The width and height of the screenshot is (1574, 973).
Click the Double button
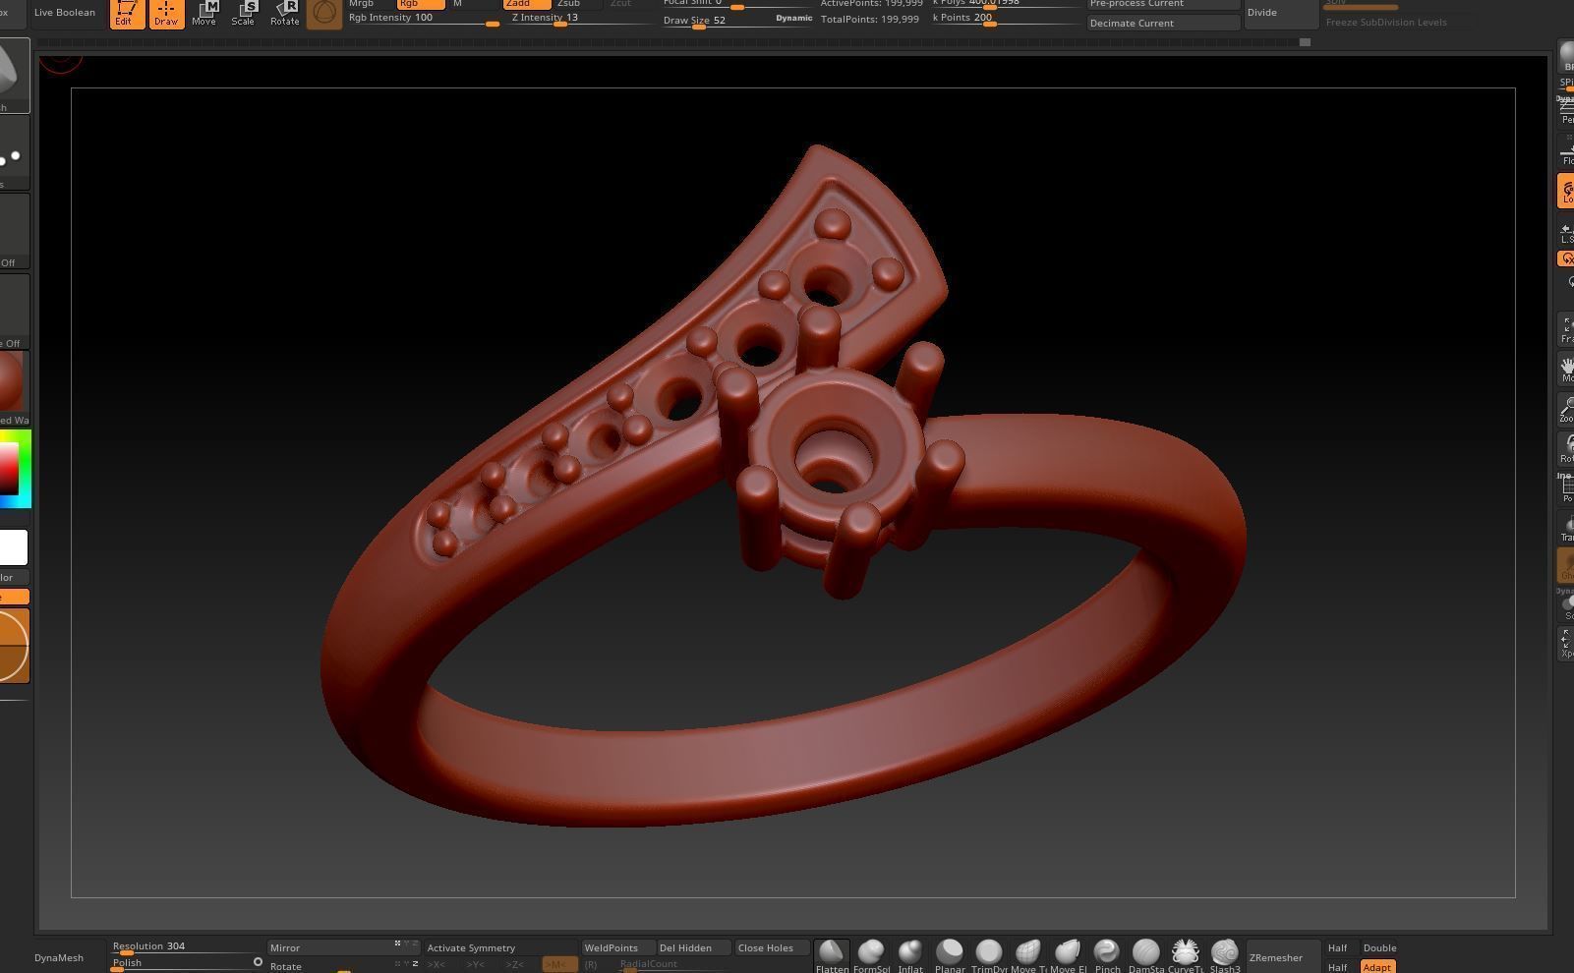(1379, 948)
